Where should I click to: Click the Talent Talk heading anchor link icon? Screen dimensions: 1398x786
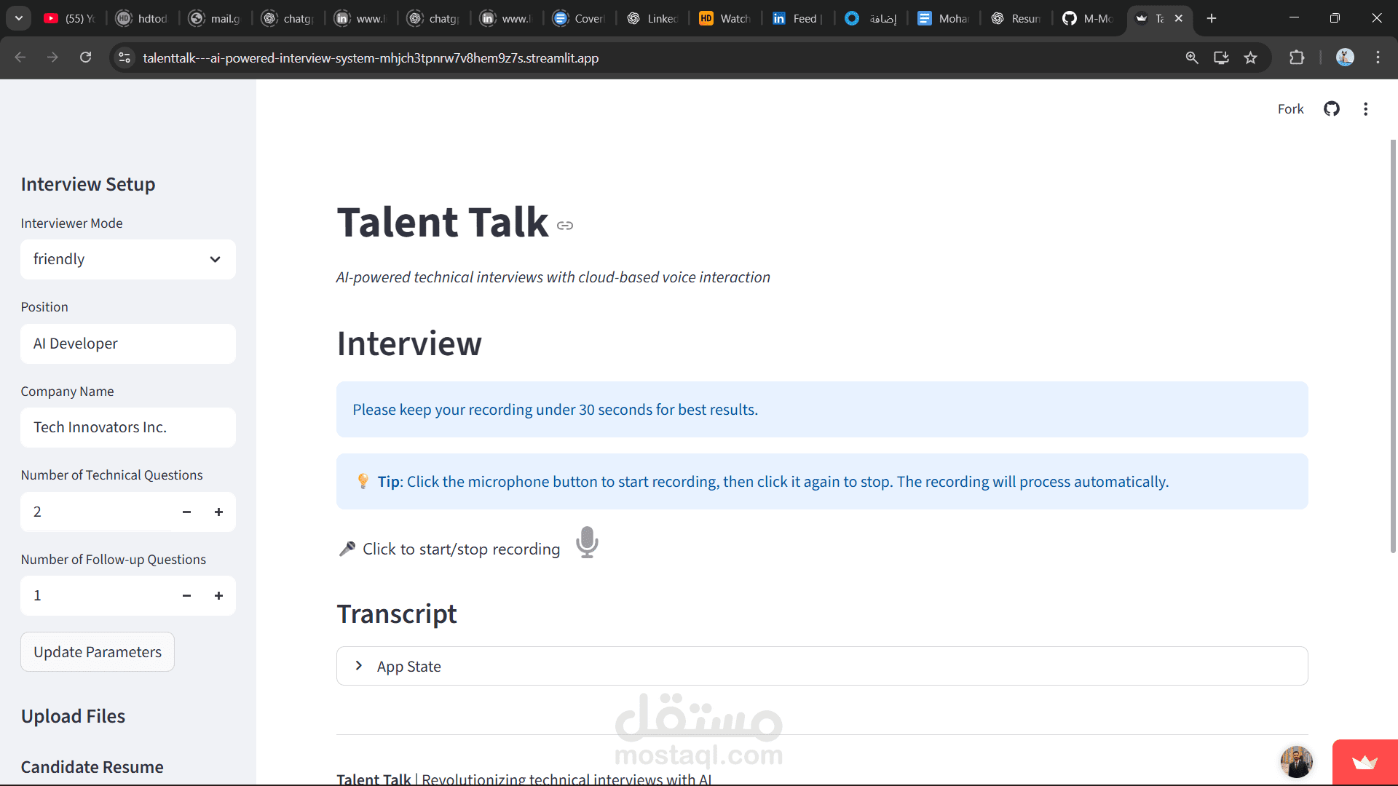(x=565, y=226)
